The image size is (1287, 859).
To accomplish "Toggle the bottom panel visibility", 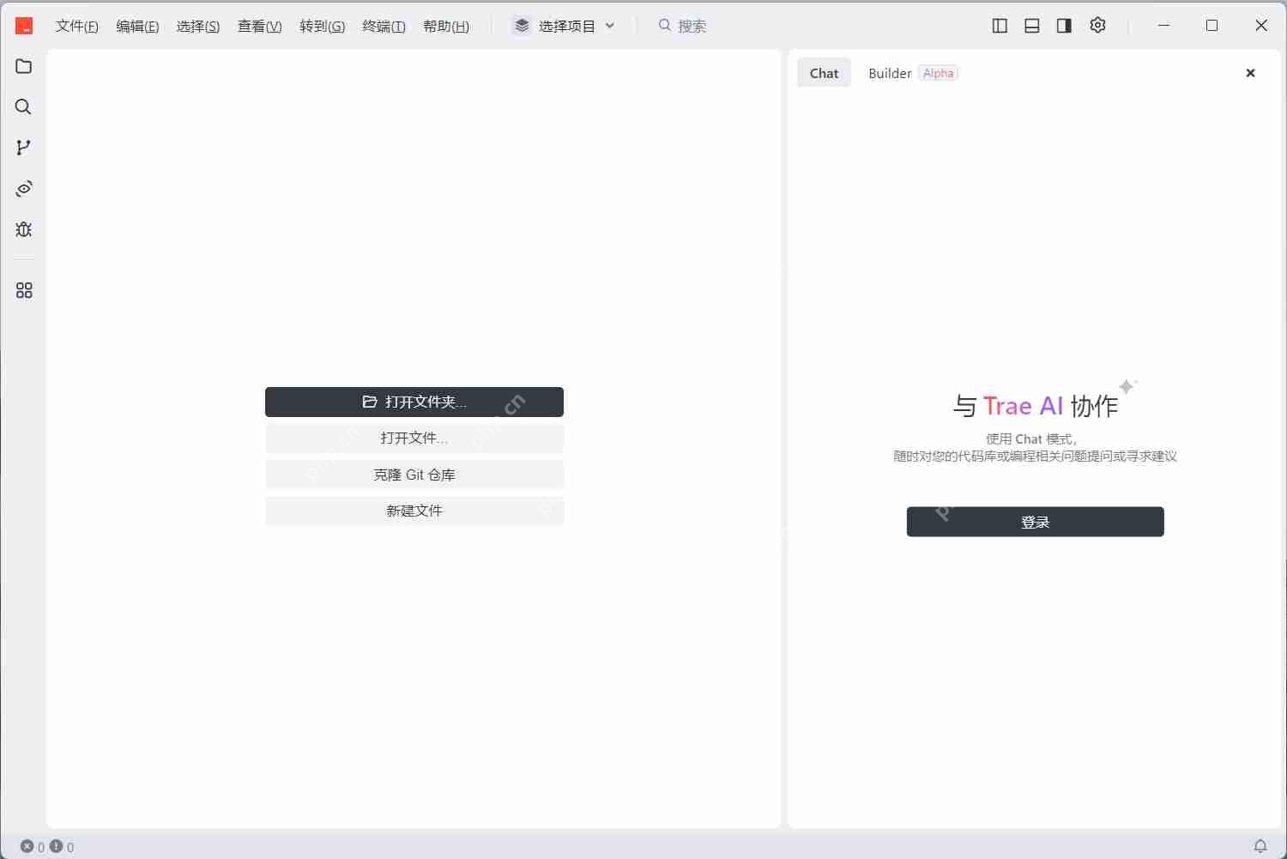I will tap(1032, 25).
